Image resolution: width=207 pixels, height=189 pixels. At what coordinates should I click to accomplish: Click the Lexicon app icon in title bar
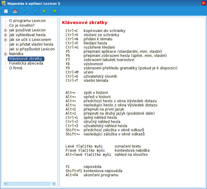(x=3, y=3)
